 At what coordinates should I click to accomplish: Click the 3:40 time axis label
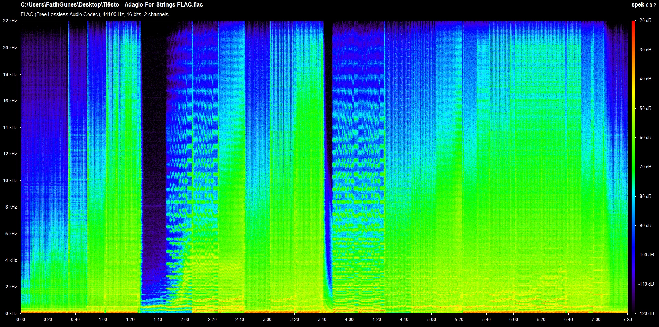pyautogui.click(x=322, y=320)
